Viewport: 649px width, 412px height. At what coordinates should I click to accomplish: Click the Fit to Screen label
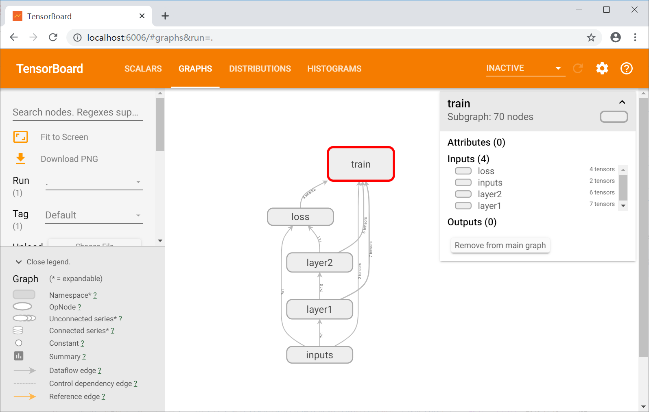64,137
